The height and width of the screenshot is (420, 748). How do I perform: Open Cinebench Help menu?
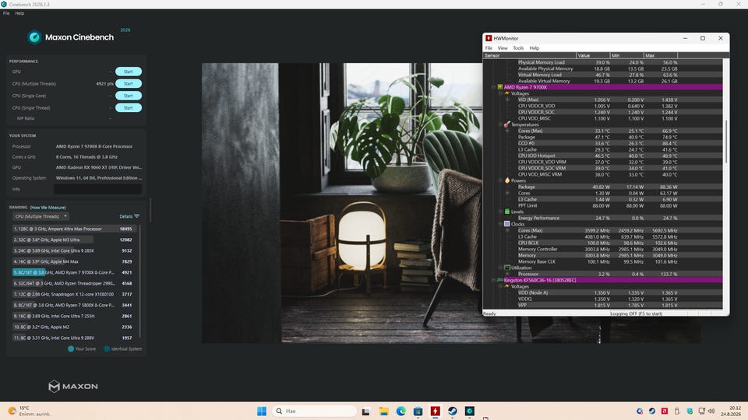pos(19,13)
